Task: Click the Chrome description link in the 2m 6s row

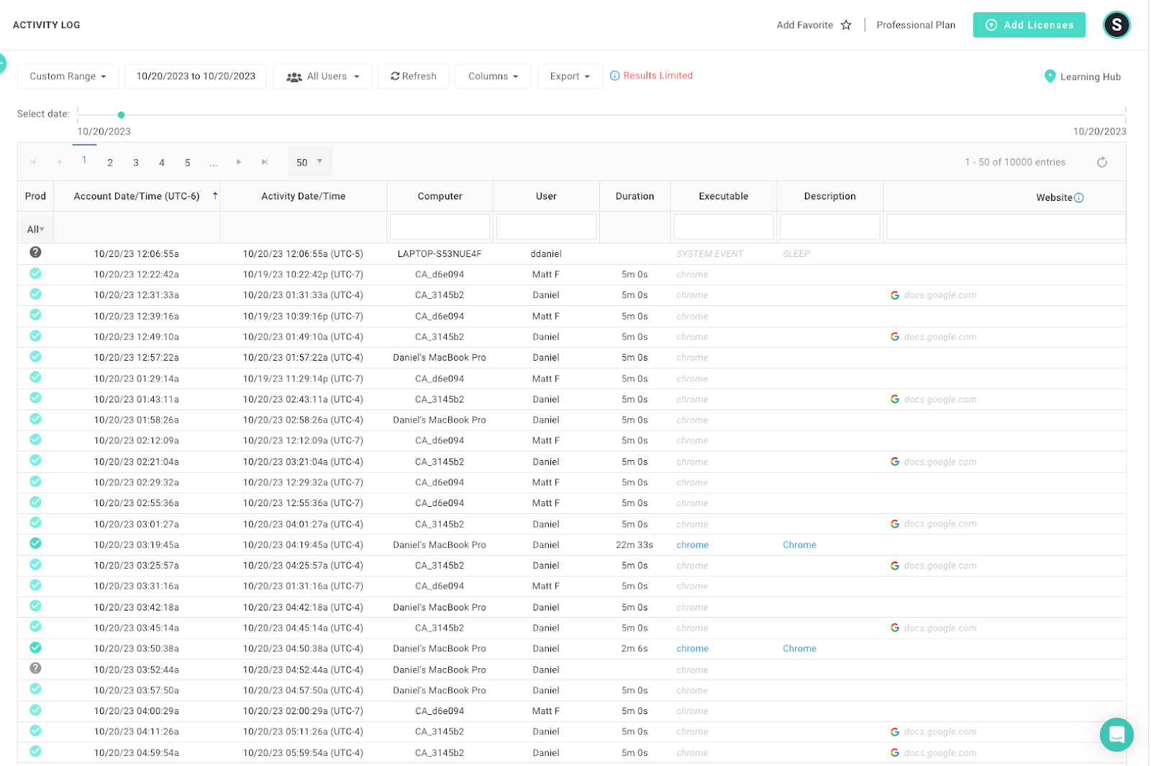Action: (799, 649)
